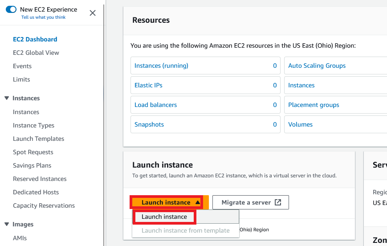
Task: Choose Launch instance from template option
Action: pyautogui.click(x=186, y=231)
